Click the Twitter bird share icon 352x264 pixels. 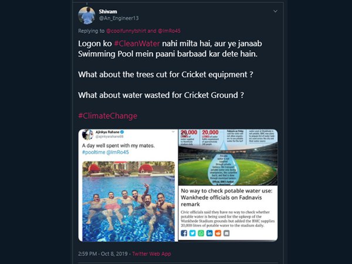(x=192, y=233)
